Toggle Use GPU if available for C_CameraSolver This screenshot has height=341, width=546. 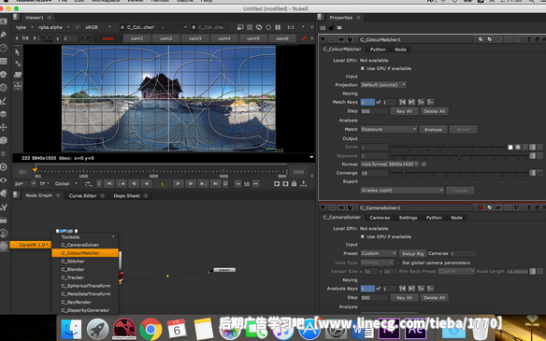pos(363,236)
